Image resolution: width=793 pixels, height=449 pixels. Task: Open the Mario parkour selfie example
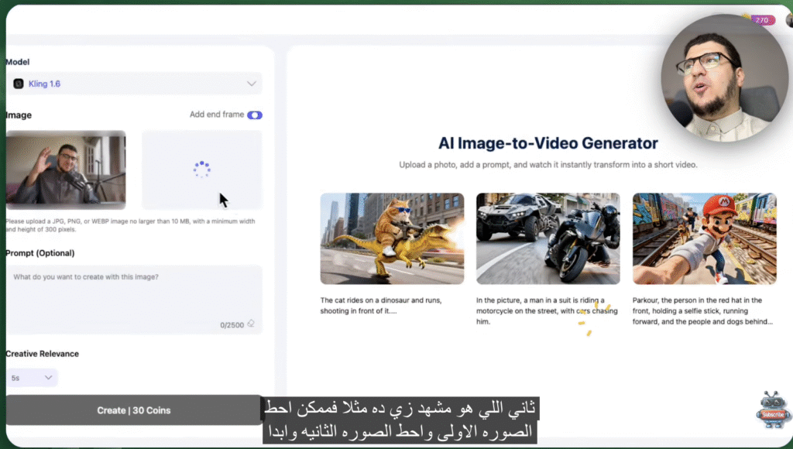point(704,238)
